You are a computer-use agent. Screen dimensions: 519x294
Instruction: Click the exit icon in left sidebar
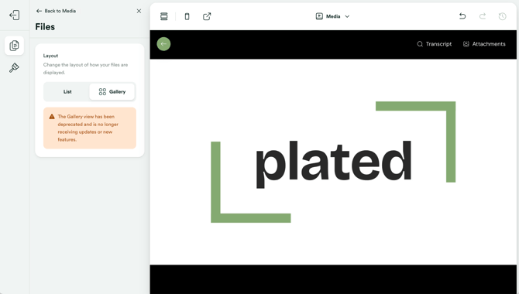[14, 15]
